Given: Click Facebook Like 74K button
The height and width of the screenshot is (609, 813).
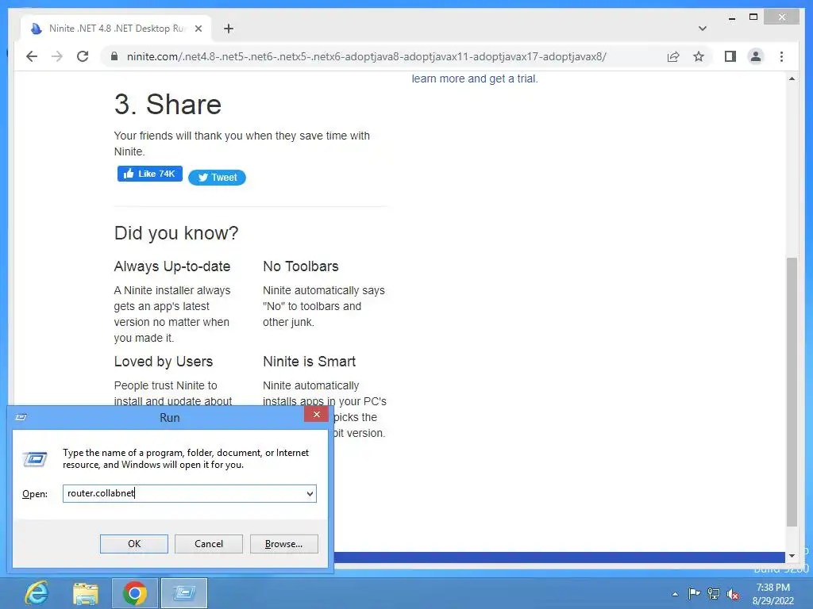Looking at the screenshot, I should 150,174.
